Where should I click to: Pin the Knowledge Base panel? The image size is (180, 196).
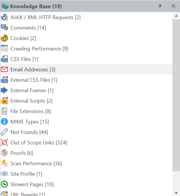tap(160, 6)
